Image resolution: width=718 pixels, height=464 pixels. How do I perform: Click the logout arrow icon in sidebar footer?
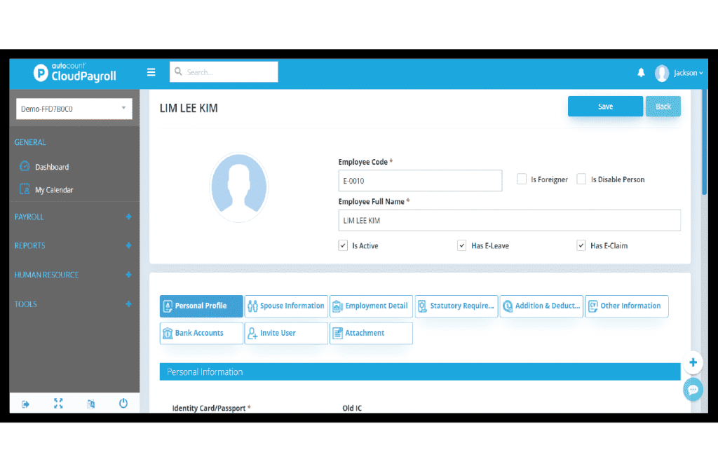(26, 404)
